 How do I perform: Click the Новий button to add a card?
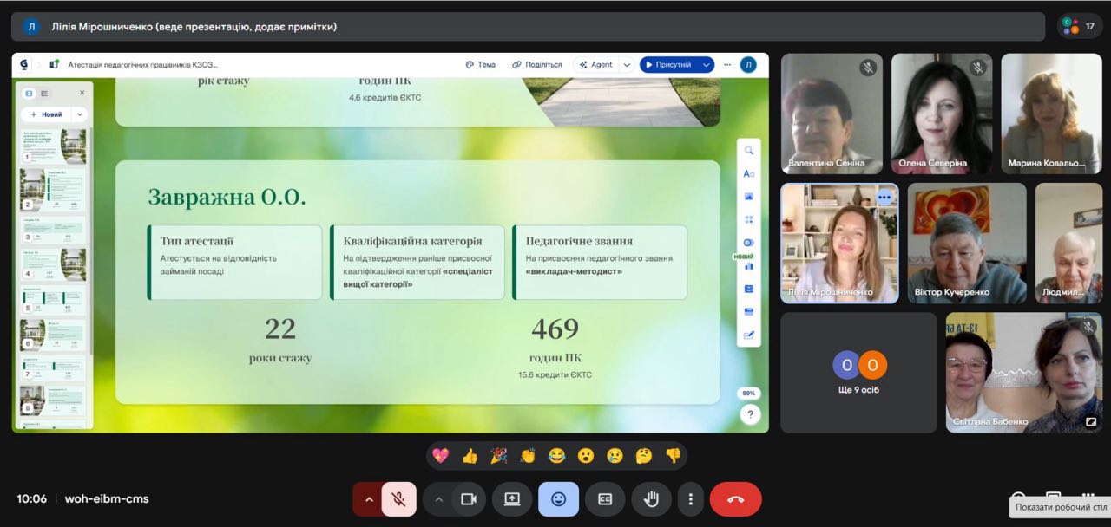point(47,114)
